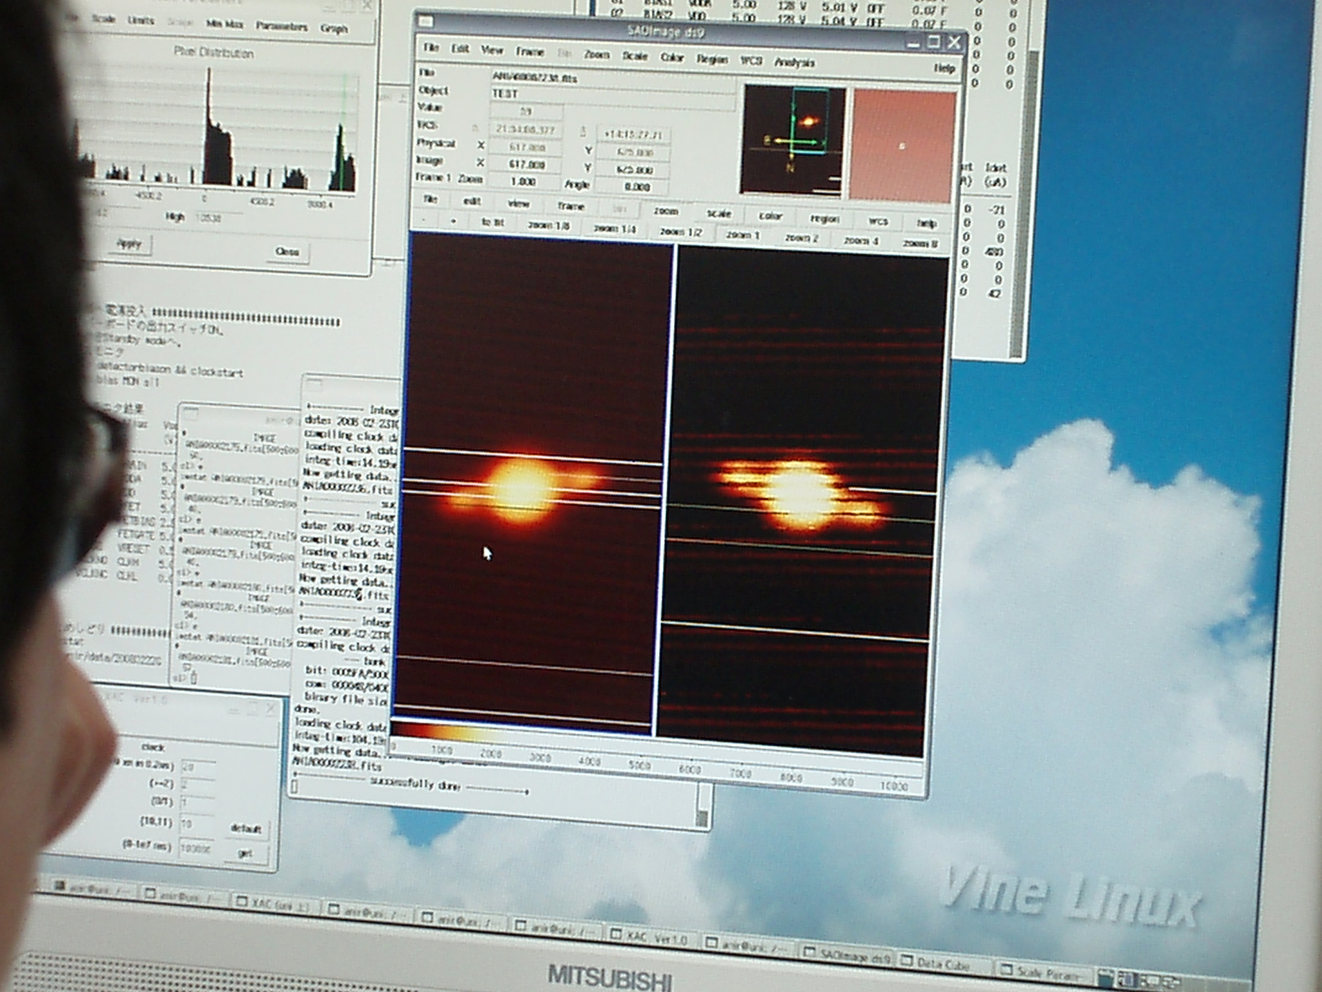
Task: Click the Image X coordinate field
Action: (525, 165)
